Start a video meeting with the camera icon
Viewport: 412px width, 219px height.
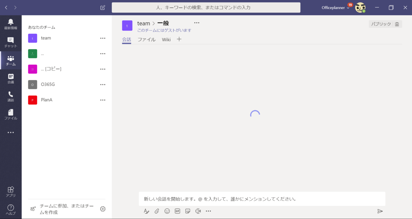[x=198, y=211]
